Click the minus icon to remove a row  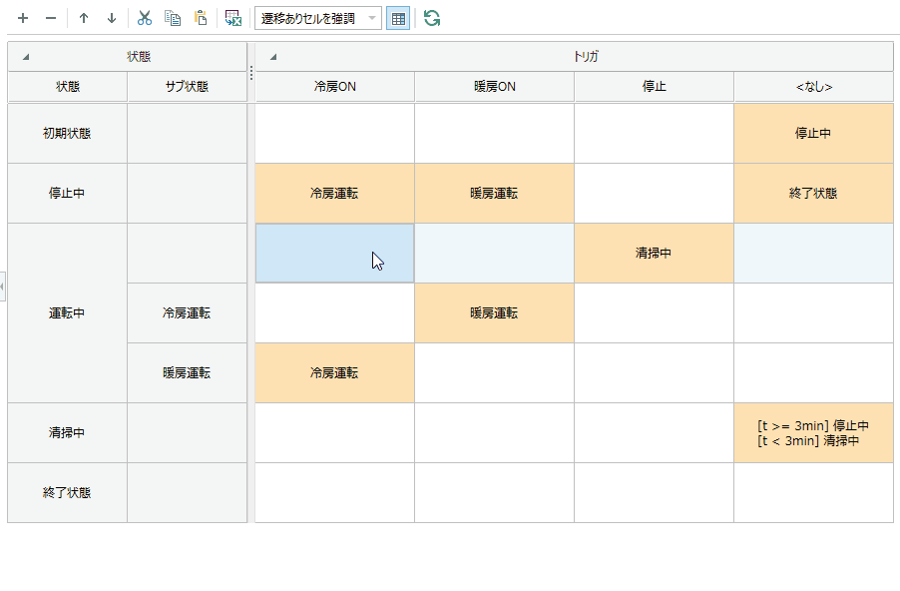pyautogui.click(x=51, y=18)
